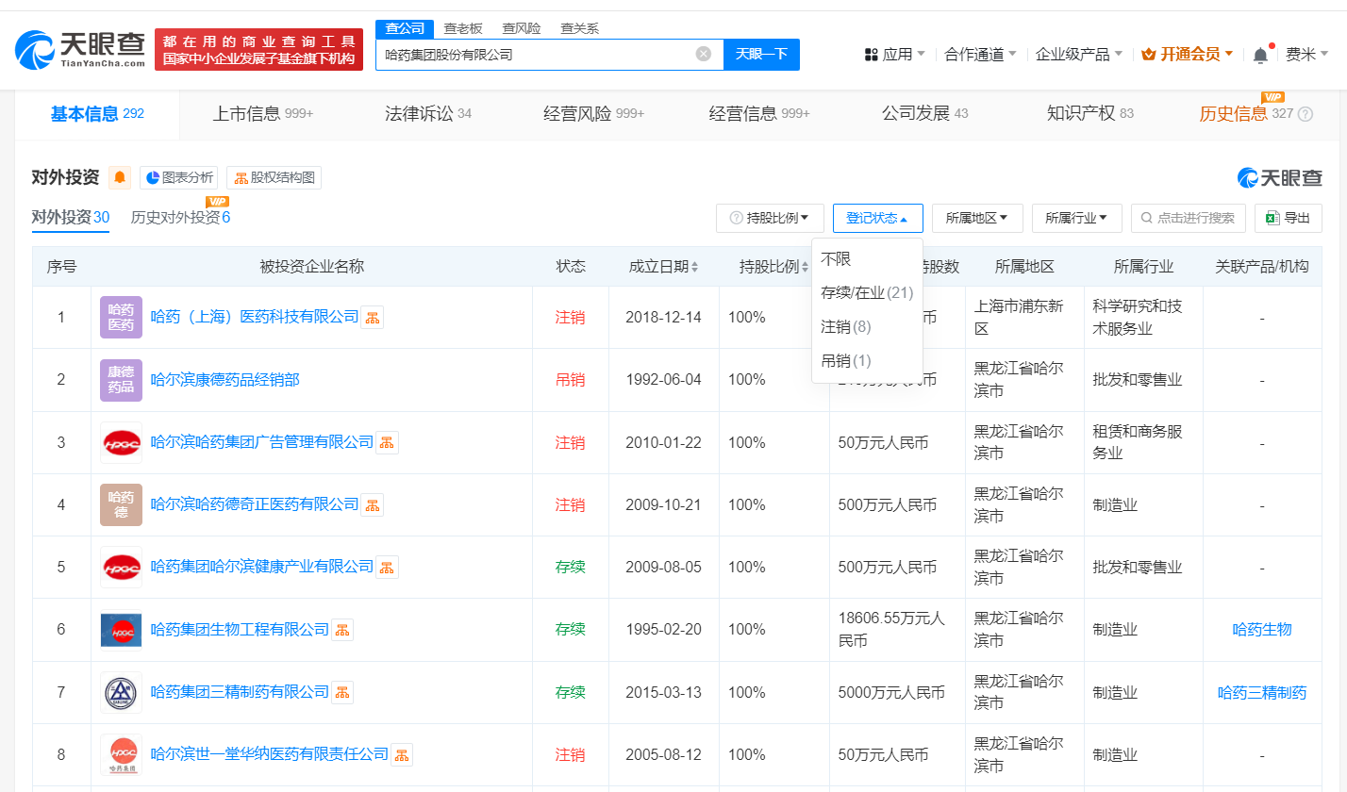Collapse the 登记状态 filter dropdown

(x=877, y=218)
